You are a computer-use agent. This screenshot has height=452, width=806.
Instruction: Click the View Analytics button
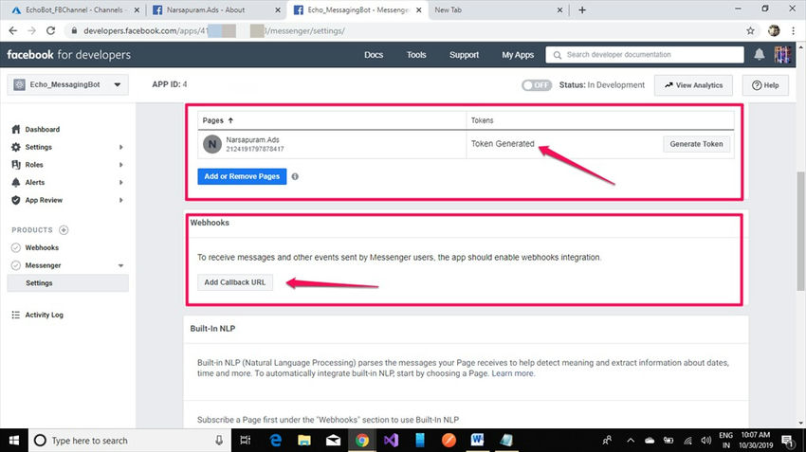click(x=693, y=85)
